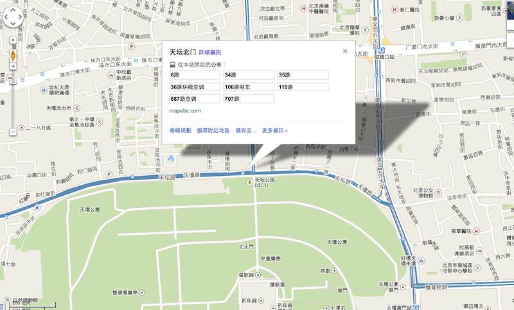Viewport: 514px width, 310px height.
Task: Click the hotel icon for 中欣戴斯酒店
Action: tap(111, 75)
